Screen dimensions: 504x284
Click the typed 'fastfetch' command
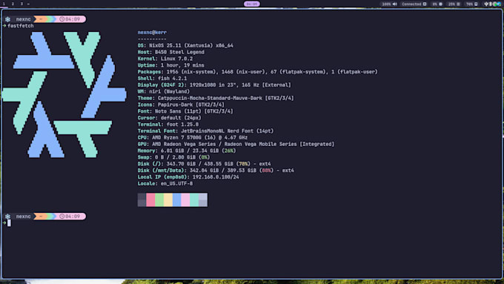pyautogui.click(x=21, y=26)
